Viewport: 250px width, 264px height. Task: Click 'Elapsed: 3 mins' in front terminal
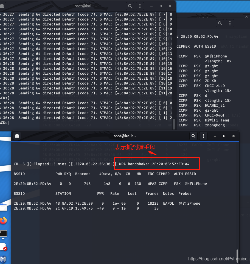pos(50,164)
